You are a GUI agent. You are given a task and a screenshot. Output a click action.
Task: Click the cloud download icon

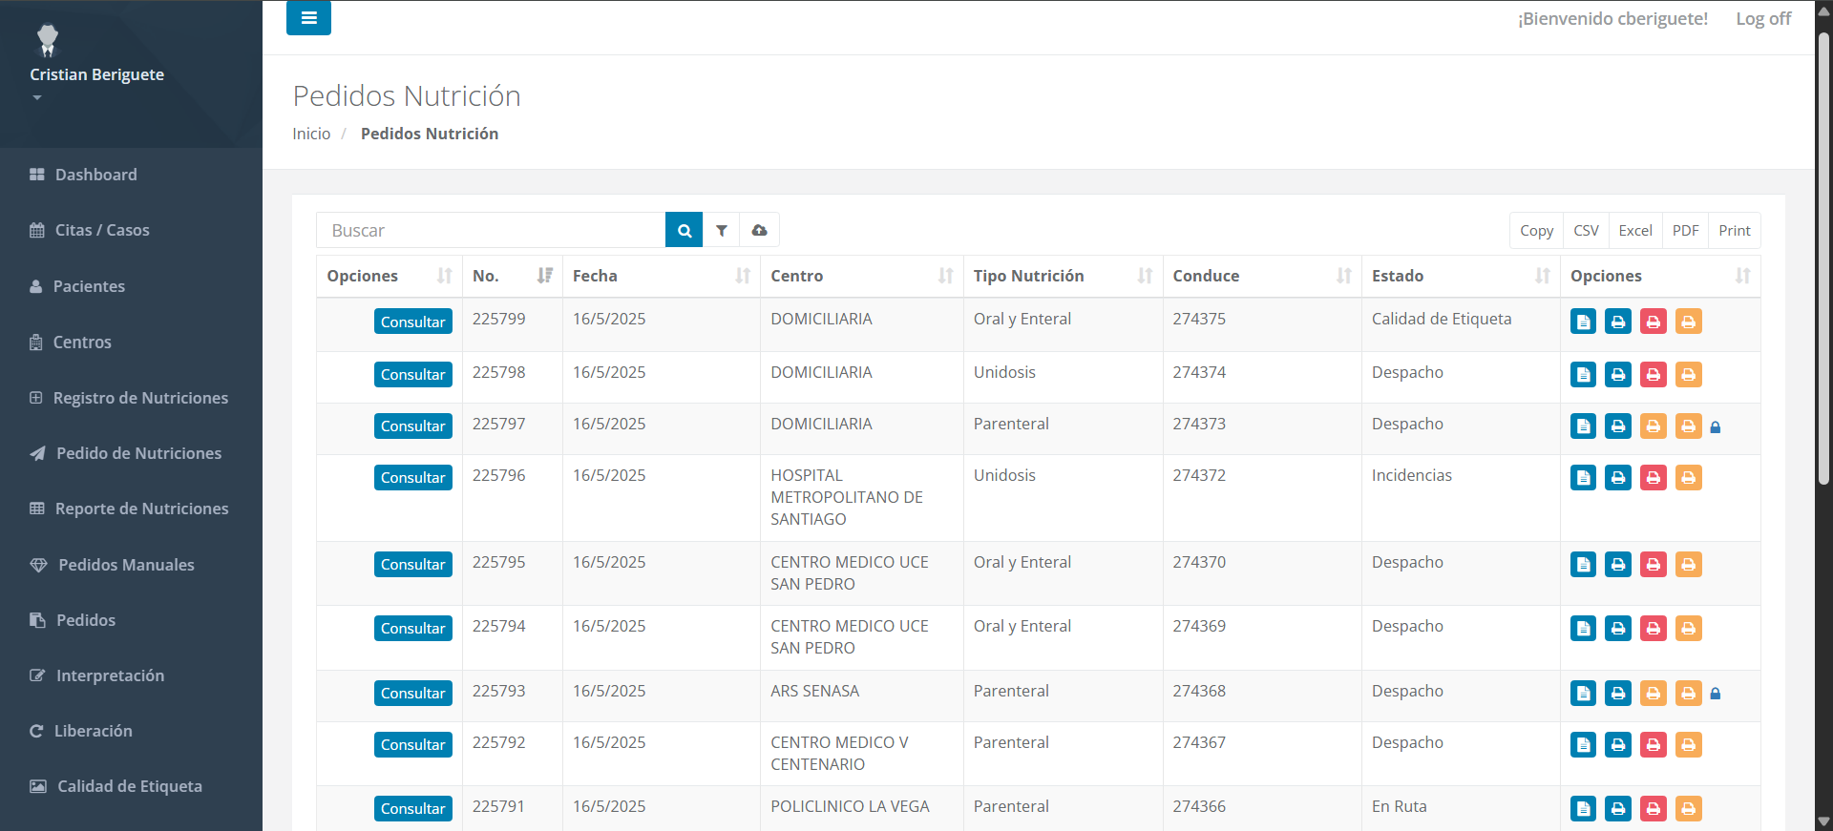coord(759,230)
